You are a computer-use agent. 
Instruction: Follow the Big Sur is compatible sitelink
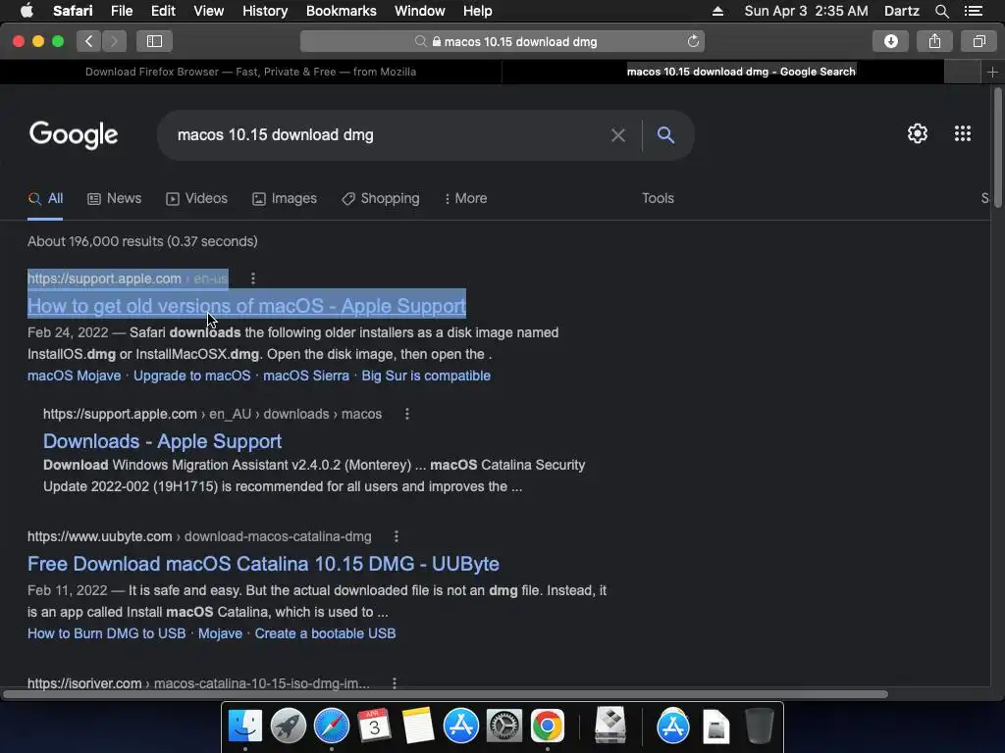426,376
